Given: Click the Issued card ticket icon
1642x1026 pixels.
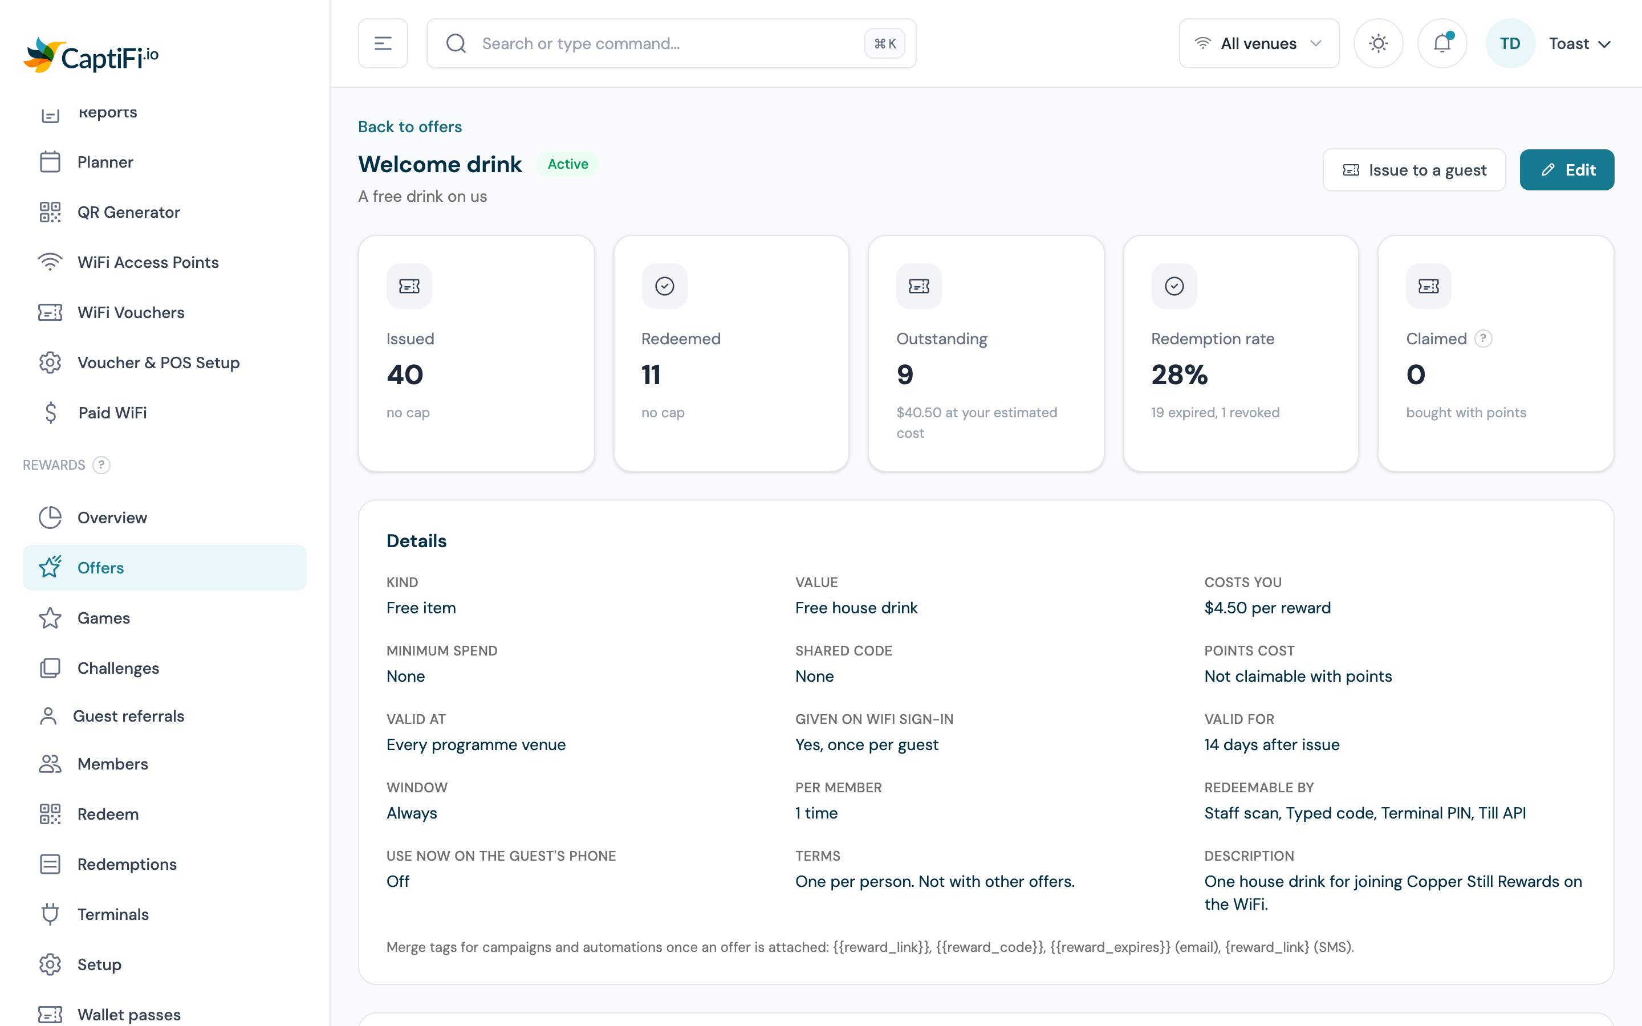Looking at the screenshot, I should tap(409, 286).
